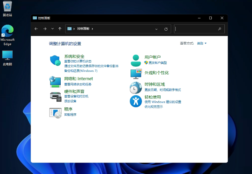Click the 轻松使用 accessibility icon
The height and width of the screenshot is (174, 252).
(x=136, y=101)
